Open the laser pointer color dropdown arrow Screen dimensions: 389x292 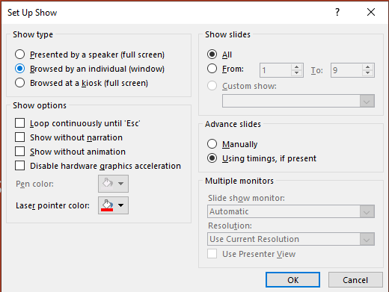[x=121, y=205]
